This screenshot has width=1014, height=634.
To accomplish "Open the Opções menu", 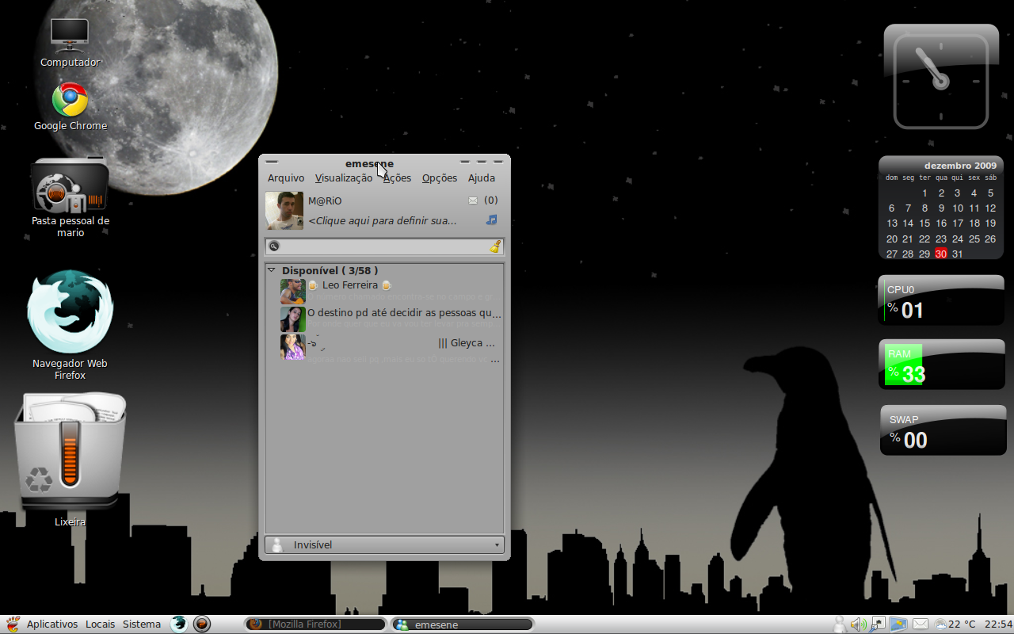I will click(x=440, y=178).
